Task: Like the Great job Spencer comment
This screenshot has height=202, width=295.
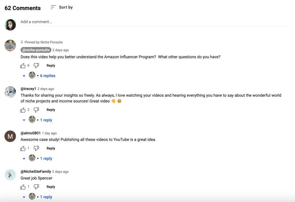Action: [x=23, y=187]
